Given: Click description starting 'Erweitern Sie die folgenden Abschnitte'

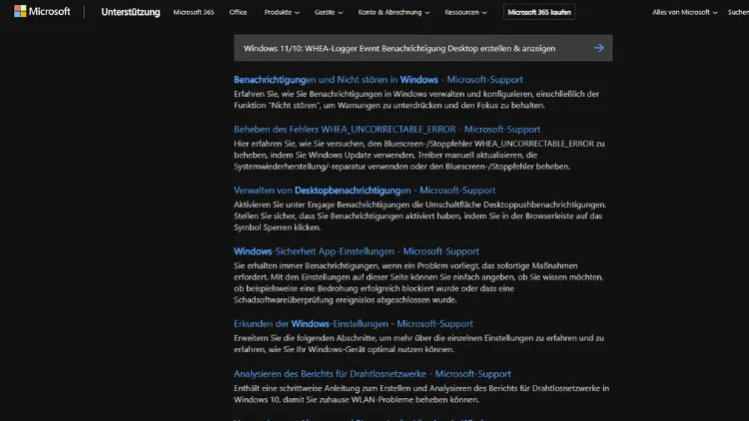Looking at the screenshot, I should point(418,344).
